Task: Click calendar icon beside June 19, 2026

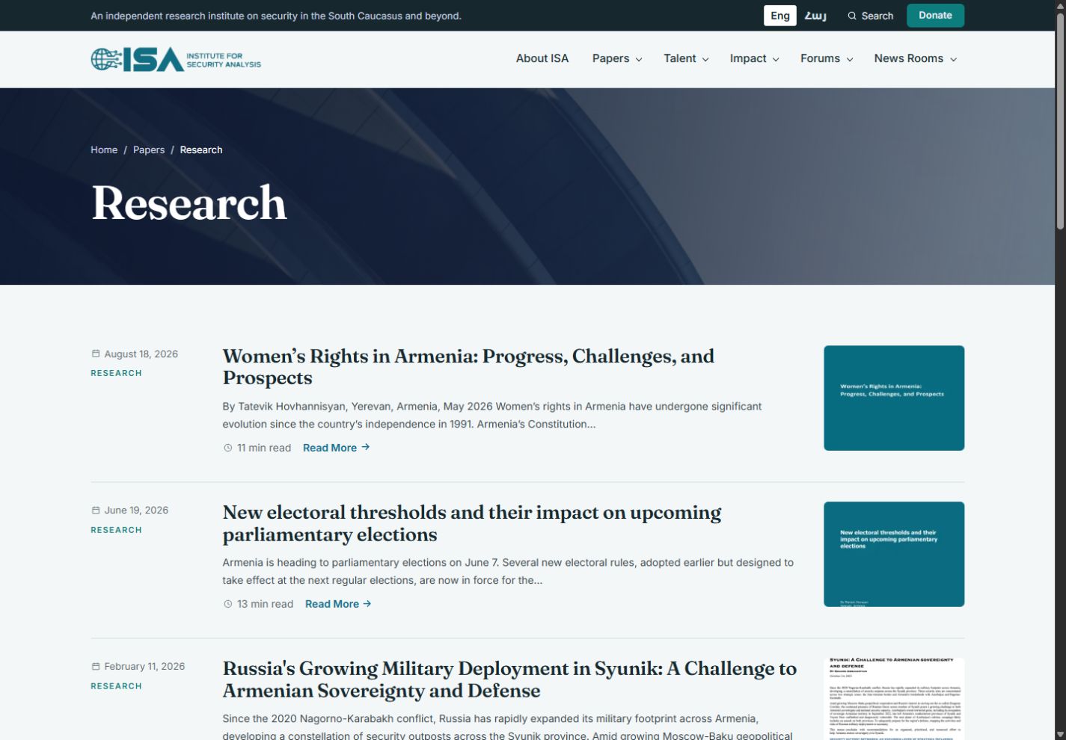Action: tap(96, 510)
